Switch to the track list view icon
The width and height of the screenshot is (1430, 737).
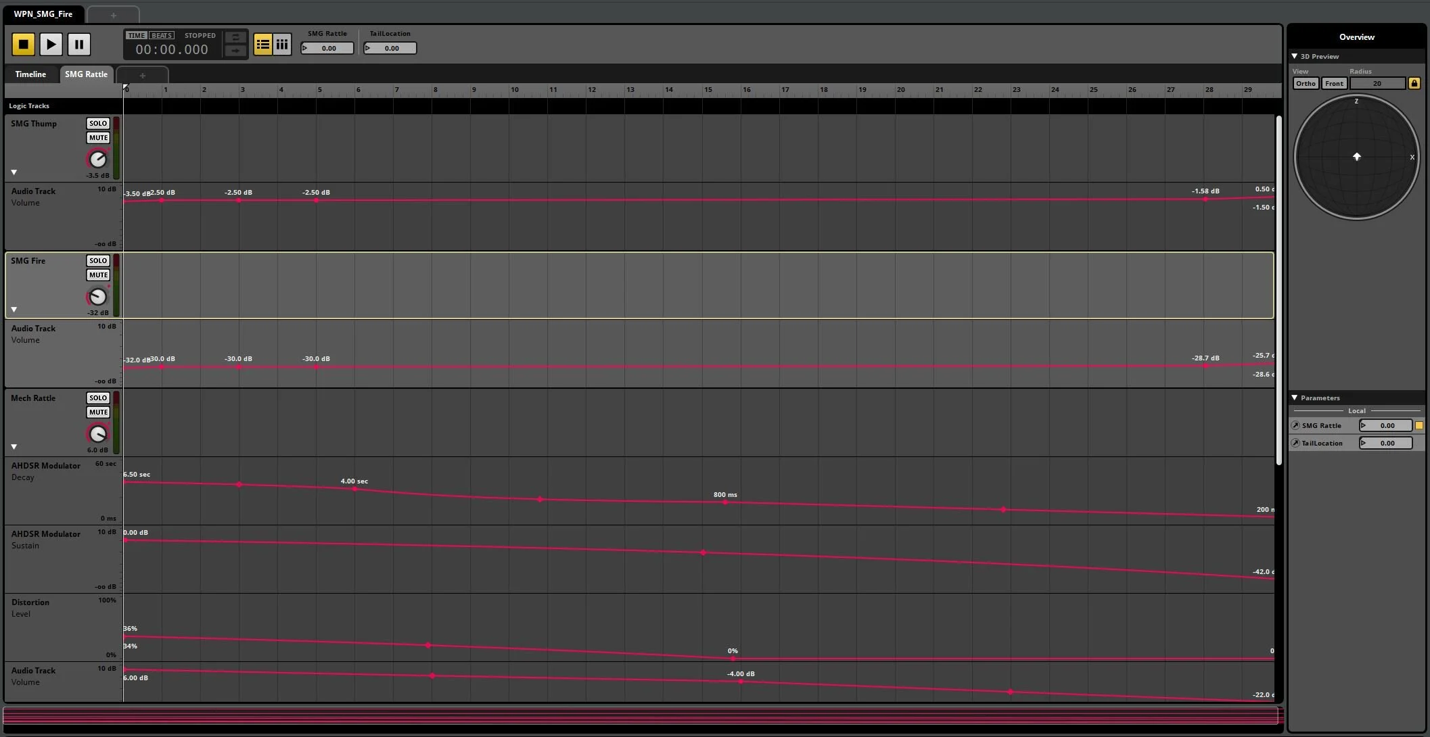pos(263,45)
